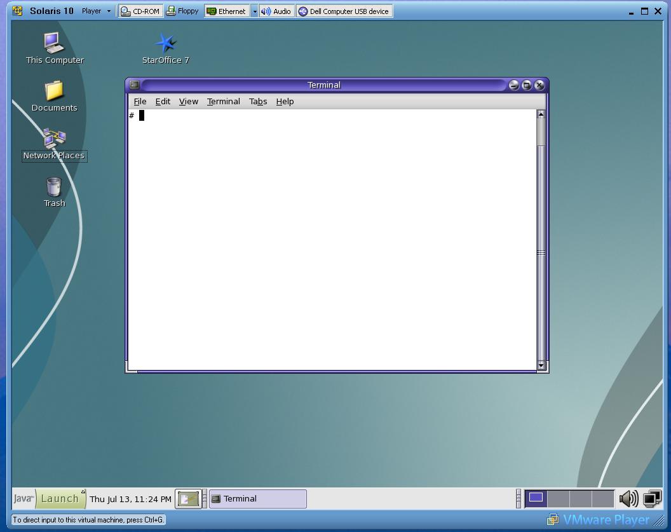Switch to the fourth workspace
Viewport: 671px width, 532px height.
(x=603, y=498)
